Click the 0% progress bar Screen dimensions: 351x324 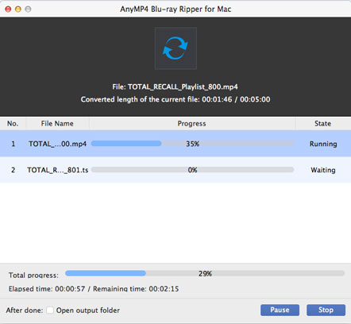pyautogui.click(x=192, y=170)
